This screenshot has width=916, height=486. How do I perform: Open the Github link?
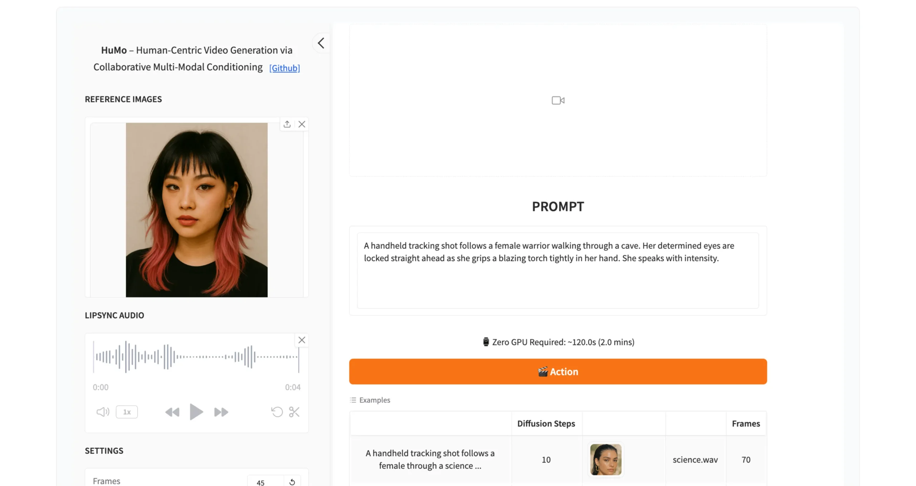click(x=284, y=68)
